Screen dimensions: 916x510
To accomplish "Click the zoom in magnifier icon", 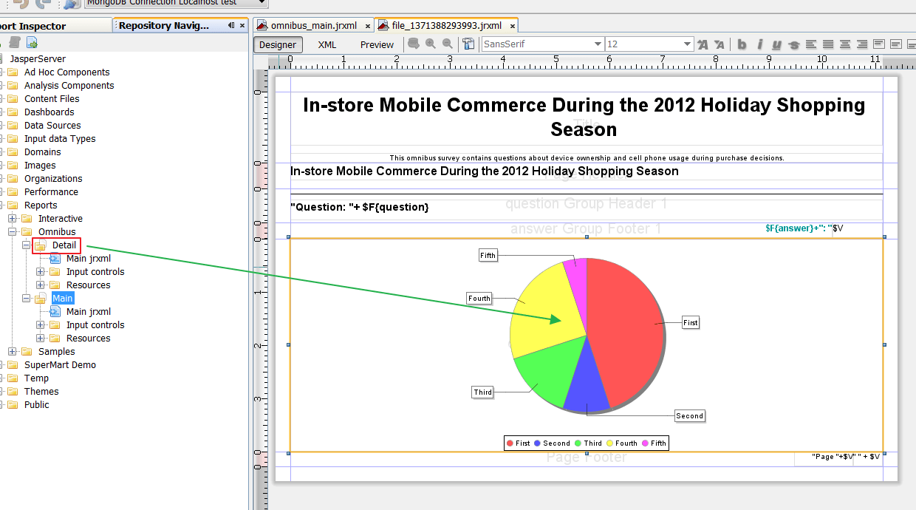I will [x=431, y=44].
